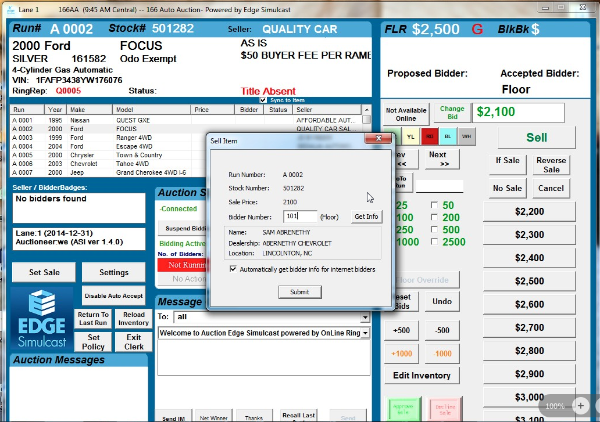The height and width of the screenshot is (422, 600).
Task: Open the Settings button
Action: (x=113, y=273)
